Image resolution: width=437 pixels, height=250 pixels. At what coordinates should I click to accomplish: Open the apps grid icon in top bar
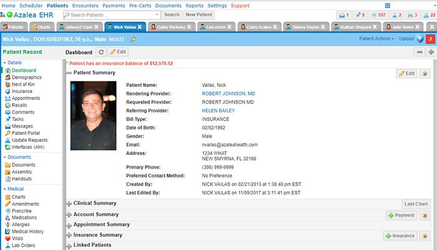tap(388, 6)
